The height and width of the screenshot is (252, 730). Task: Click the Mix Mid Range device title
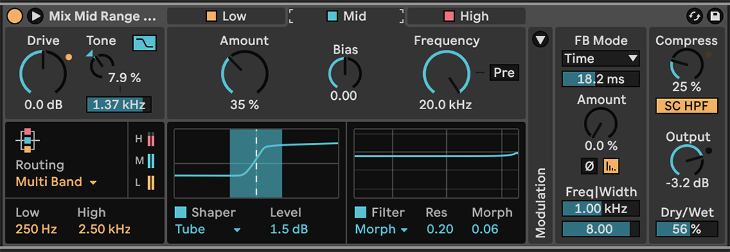(103, 16)
